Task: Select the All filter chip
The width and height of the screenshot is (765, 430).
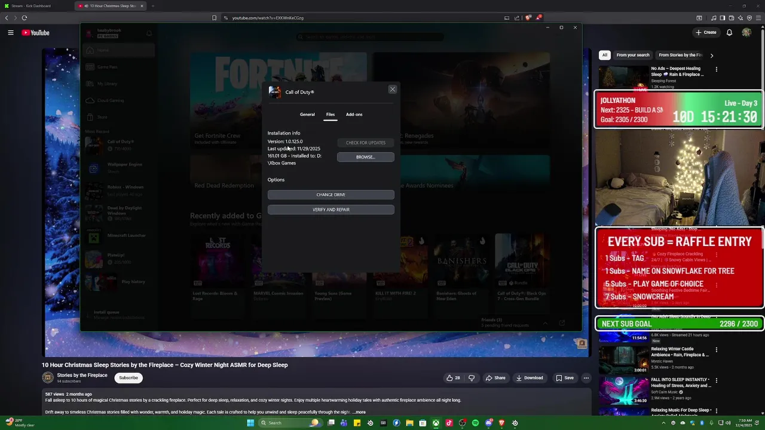Action: tap(605, 55)
